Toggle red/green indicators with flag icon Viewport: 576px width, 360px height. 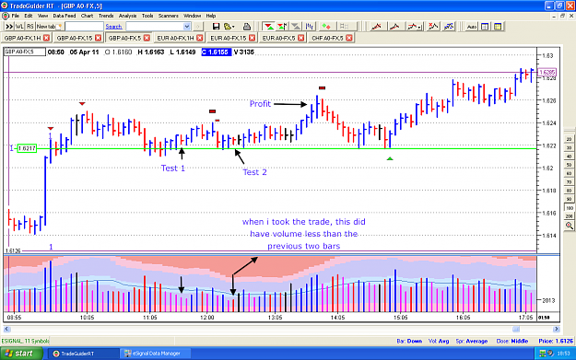tap(282, 27)
